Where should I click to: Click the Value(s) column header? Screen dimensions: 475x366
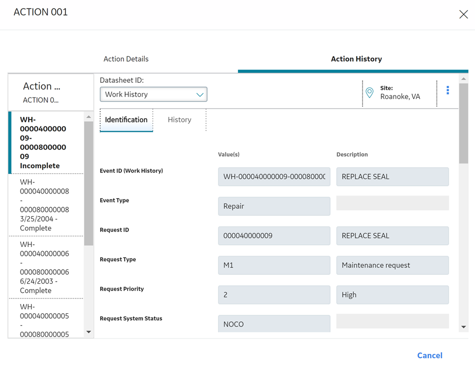click(229, 155)
